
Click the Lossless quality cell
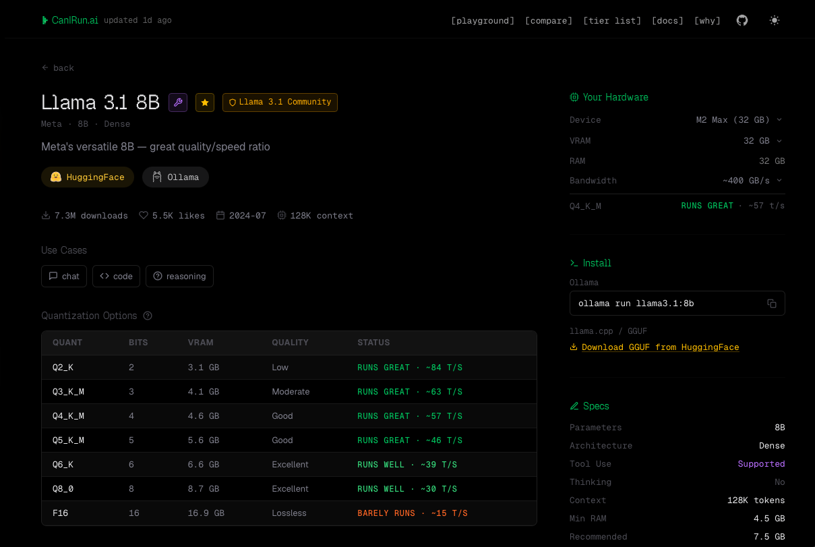coord(289,513)
